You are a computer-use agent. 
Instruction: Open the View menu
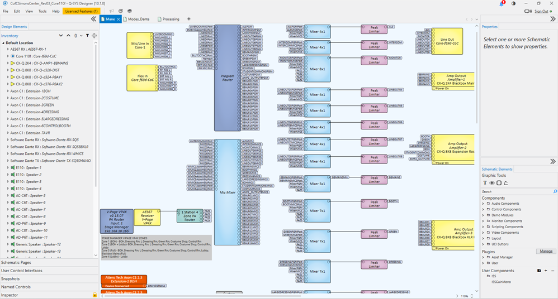(x=29, y=11)
